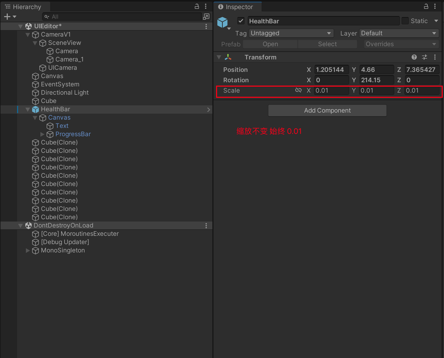Click the Add Component button
This screenshot has width=444, height=358.
327,111
